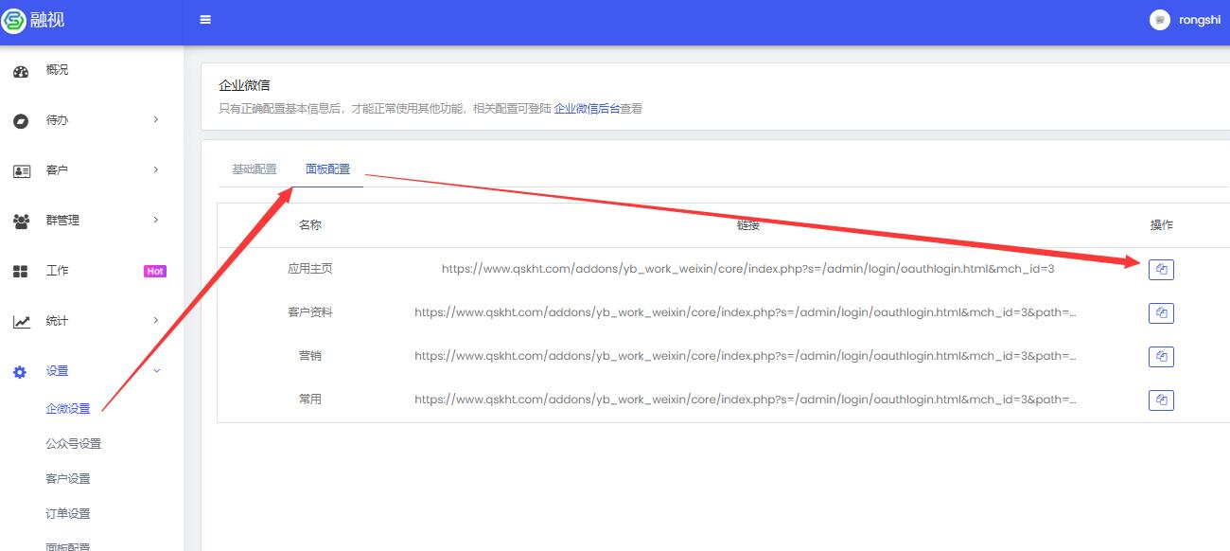The height and width of the screenshot is (551, 1230).
Task: Click the 营销 row URL
Action: [746, 356]
